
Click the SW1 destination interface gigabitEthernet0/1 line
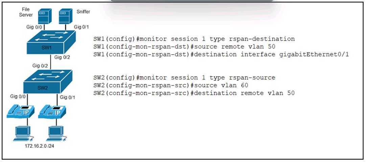tap(221, 54)
